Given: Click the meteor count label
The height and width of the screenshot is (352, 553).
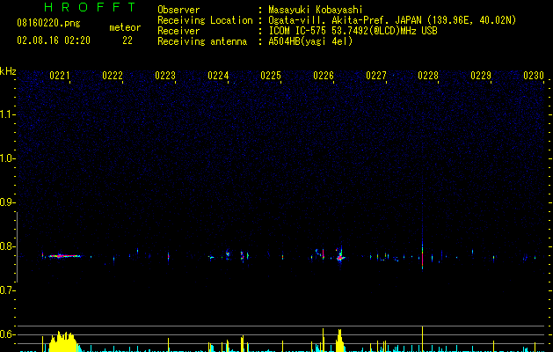Looking at the screenshot, I should click(x=125, y=27).
